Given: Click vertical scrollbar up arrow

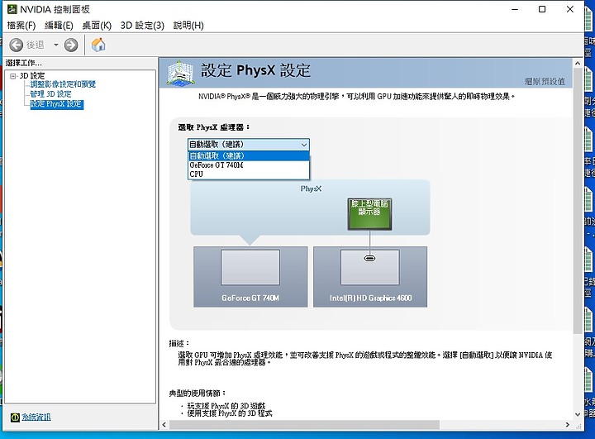Looking at the screenshot, I should pos(578,64).
